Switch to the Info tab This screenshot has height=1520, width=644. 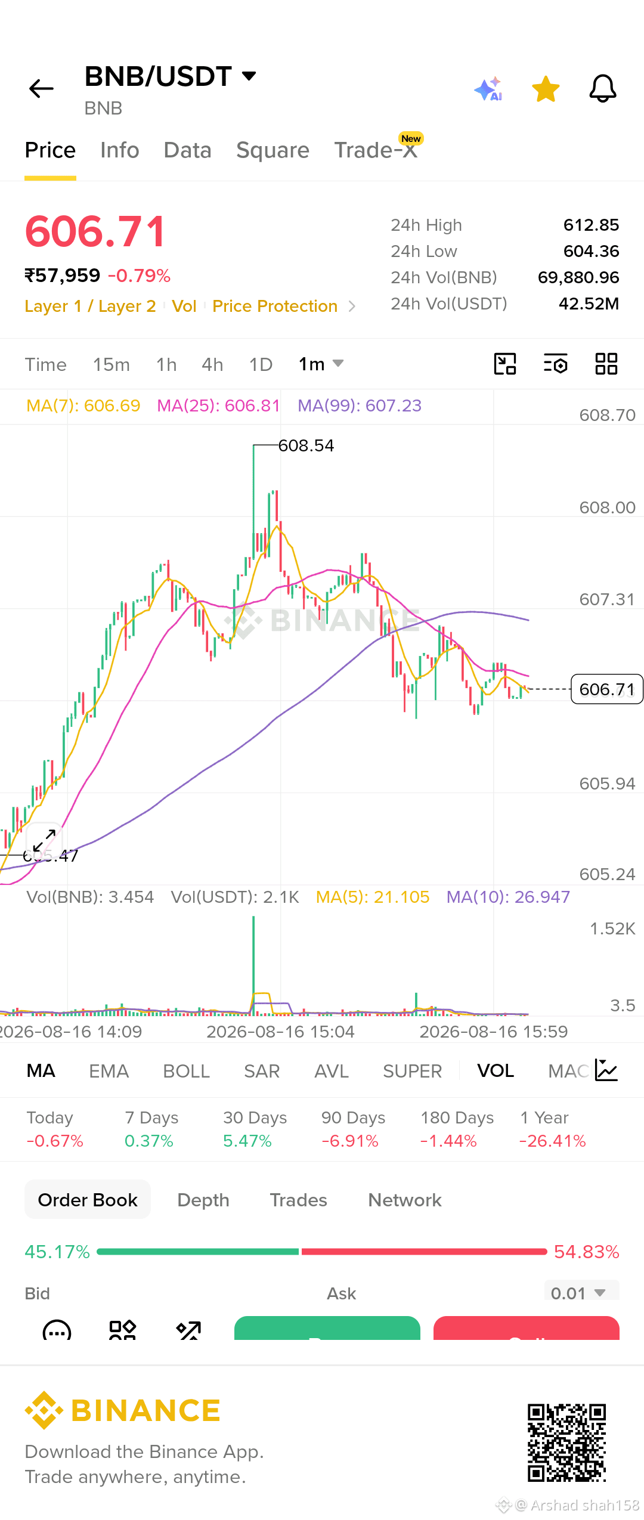pyautogui.click(x=120, y=150)
